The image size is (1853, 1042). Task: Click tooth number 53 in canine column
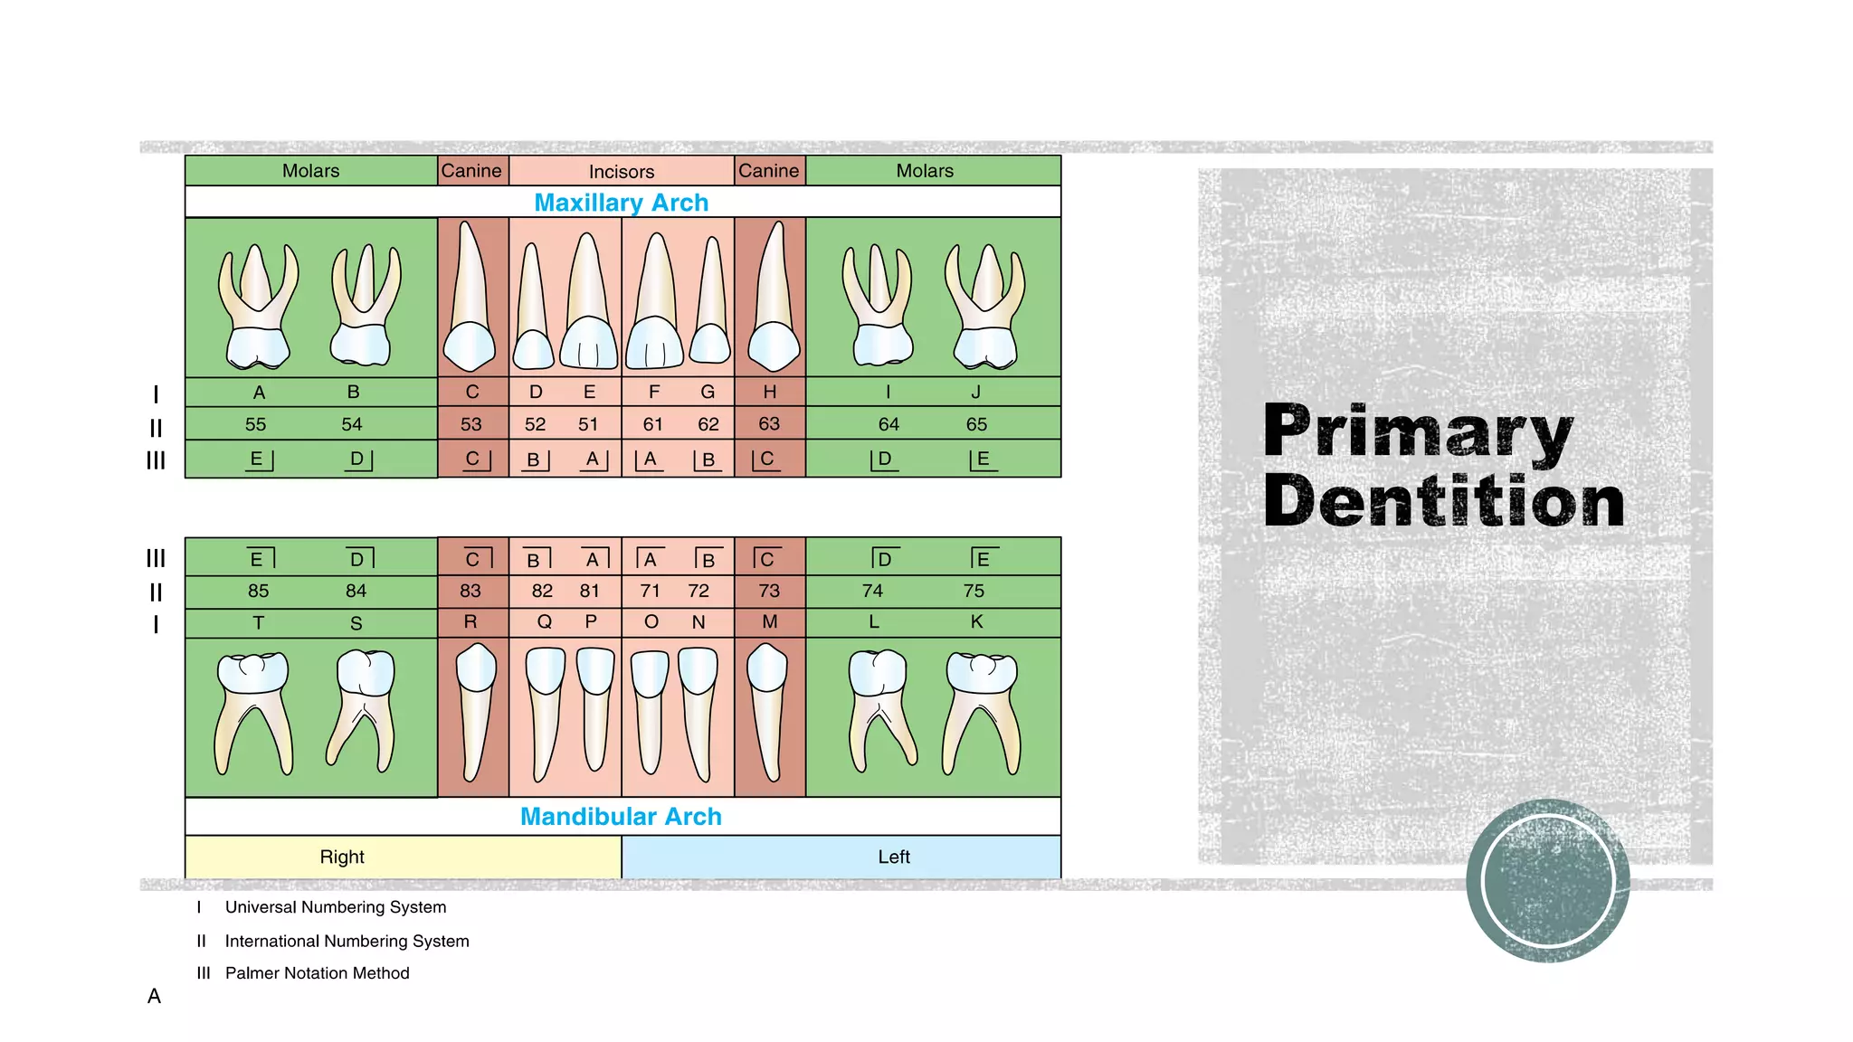[471, 424]
